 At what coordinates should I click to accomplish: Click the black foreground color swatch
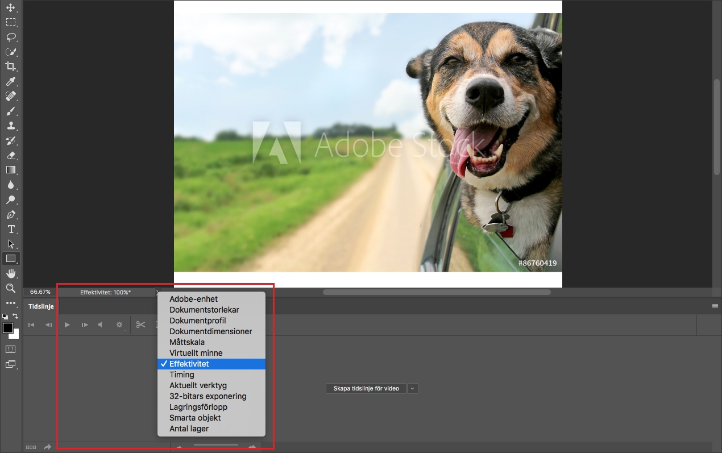tap(7, 327)
